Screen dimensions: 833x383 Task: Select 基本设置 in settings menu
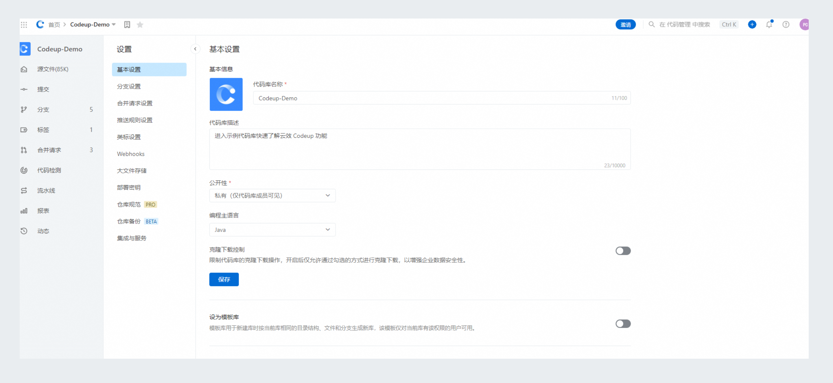point(149,69)
